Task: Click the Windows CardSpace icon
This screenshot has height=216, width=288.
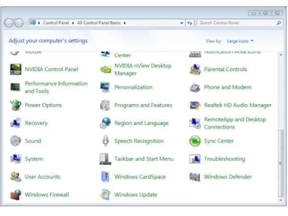Action: point(106,177)
